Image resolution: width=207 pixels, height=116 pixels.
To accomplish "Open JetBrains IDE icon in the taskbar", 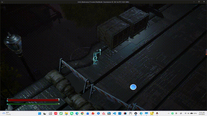I will 125,113.
